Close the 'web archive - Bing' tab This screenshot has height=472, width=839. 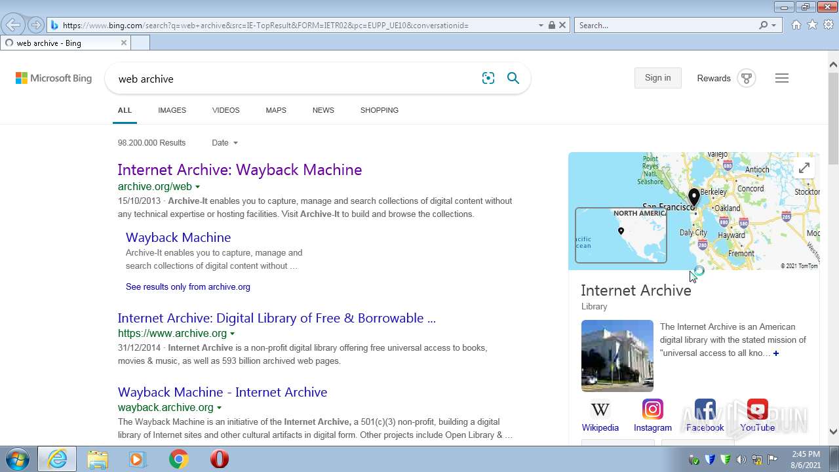[124, 43]
